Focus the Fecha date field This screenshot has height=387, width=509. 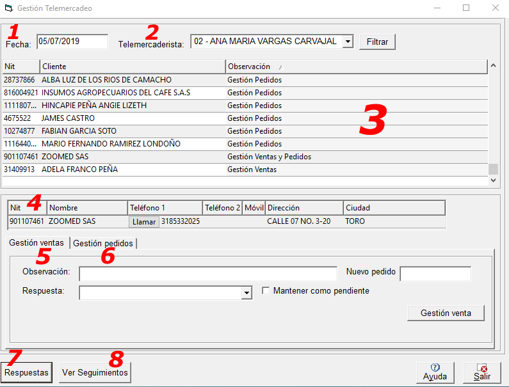point(72,42)
